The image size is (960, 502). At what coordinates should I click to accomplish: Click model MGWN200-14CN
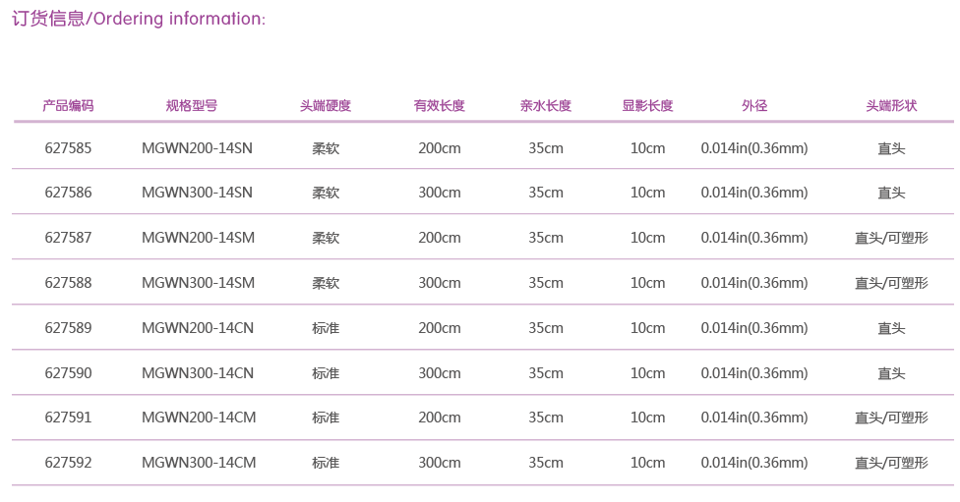[198, 328]
